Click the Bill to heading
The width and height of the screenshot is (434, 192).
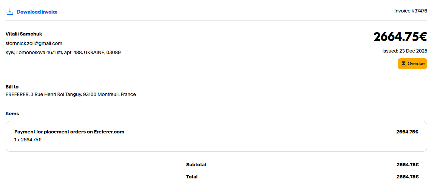12,87
